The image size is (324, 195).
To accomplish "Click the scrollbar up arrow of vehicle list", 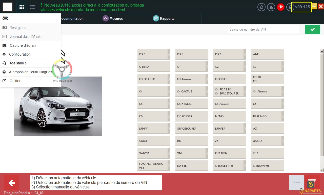I will [322, 51].
